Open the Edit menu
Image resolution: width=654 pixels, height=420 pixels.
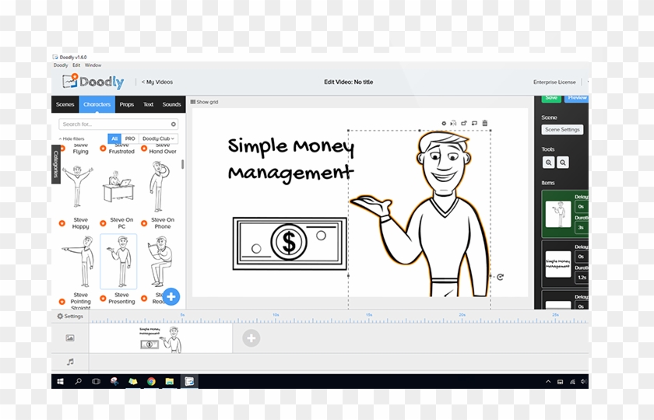click(76, 65)
